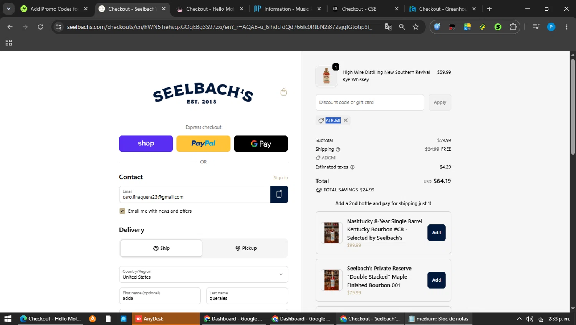Open a new browser tab
Viewport: 576px width, 325px height.
489,9
